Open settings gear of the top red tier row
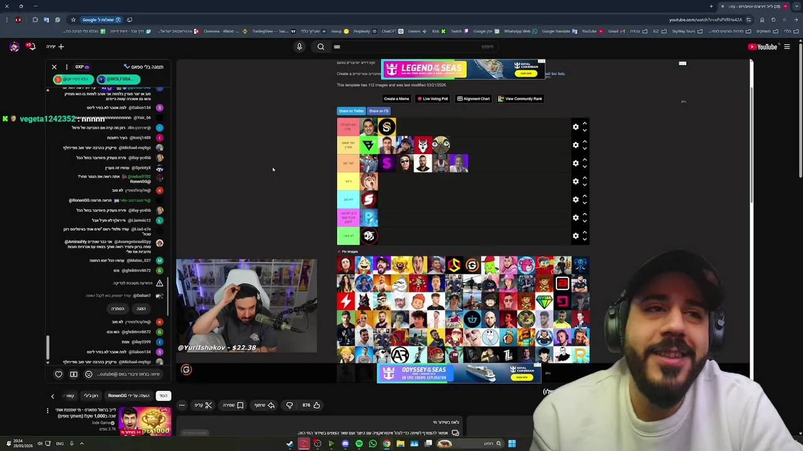This screenshot has height=451, width=803. coord(575,127)
